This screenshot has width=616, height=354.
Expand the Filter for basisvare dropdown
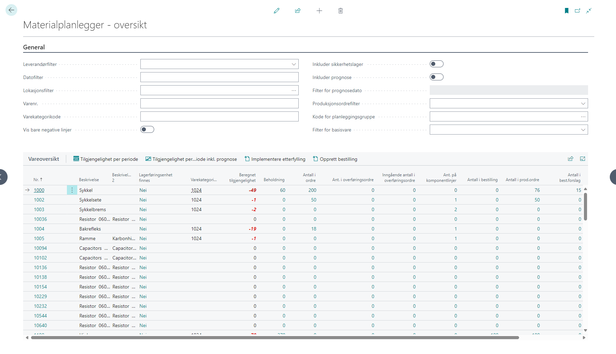click(x=583, y=130)
